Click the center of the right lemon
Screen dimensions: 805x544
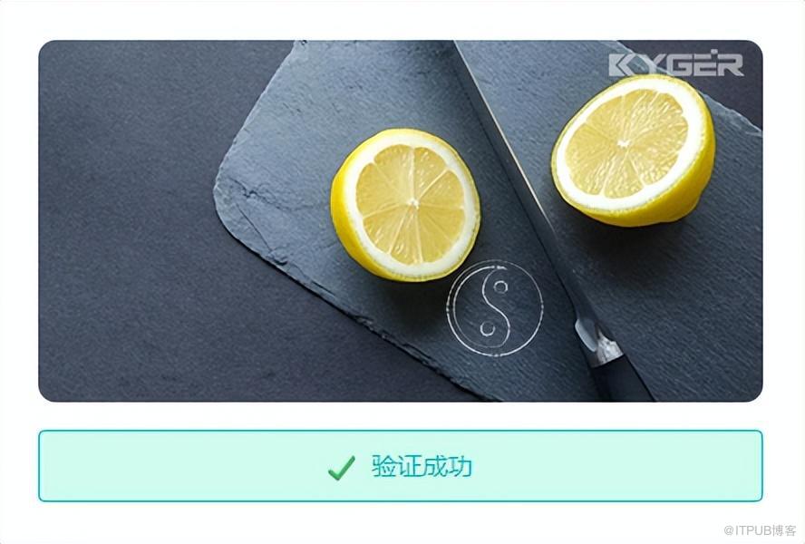pos(625,143)
